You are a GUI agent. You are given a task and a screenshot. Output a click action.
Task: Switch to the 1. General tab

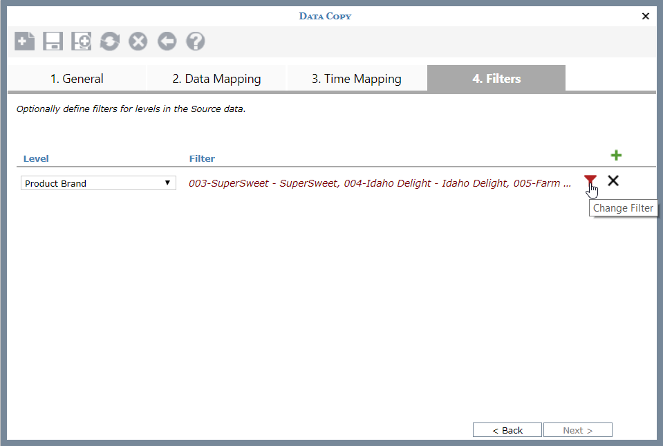[x=77, y=79]
